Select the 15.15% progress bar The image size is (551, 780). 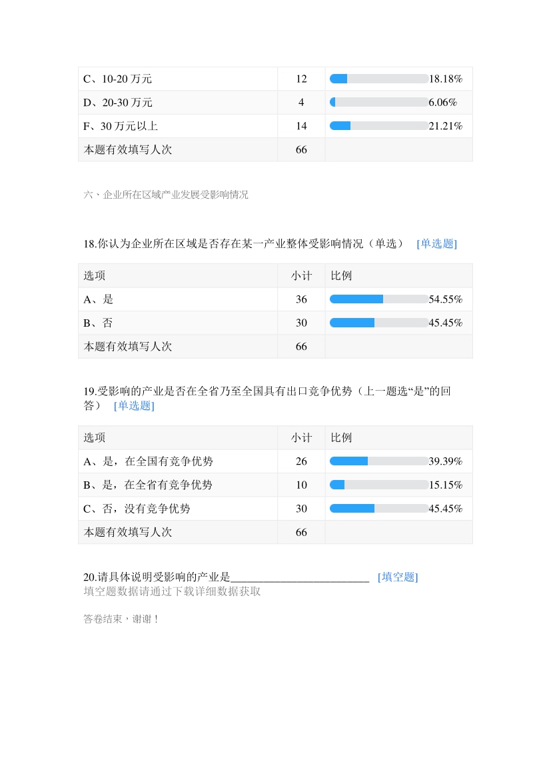tap(379, 485)
